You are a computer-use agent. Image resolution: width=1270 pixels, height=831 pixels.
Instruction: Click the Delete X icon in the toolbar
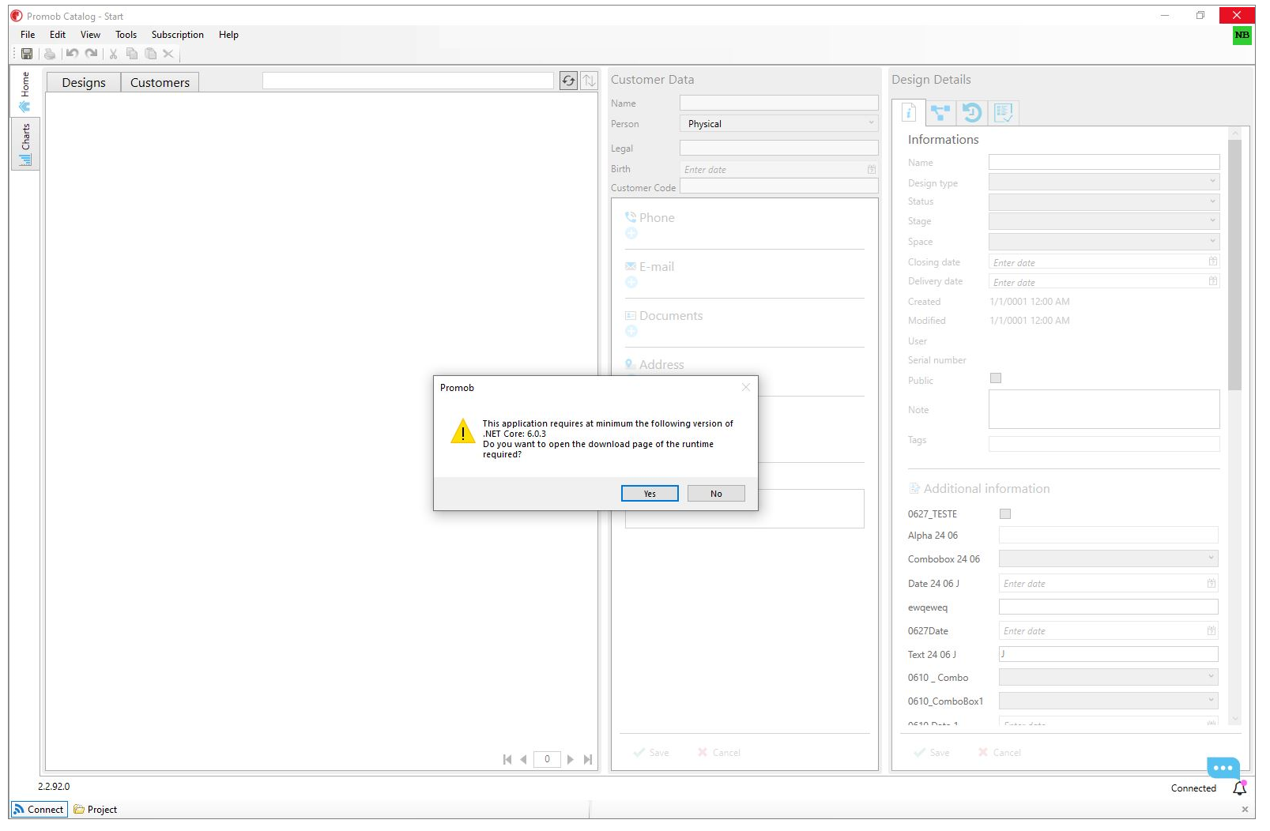tap(168, 54)
